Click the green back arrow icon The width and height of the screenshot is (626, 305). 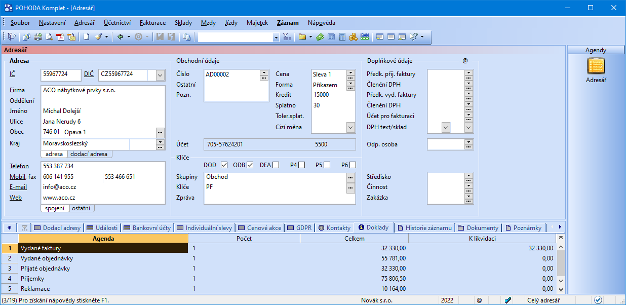120,37
